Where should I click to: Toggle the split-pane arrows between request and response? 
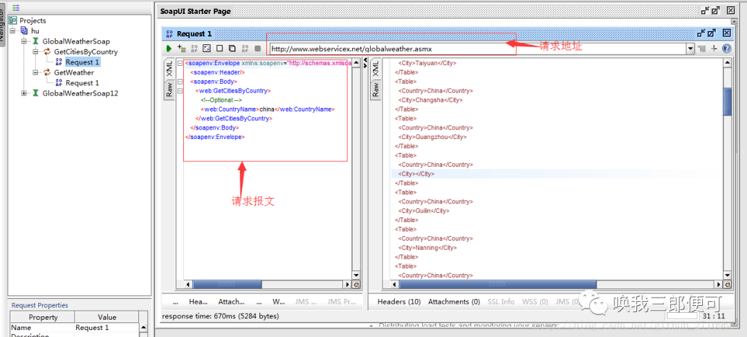(365, 62)
